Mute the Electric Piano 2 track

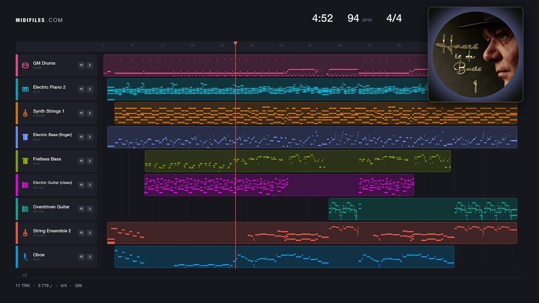point(81,89)
